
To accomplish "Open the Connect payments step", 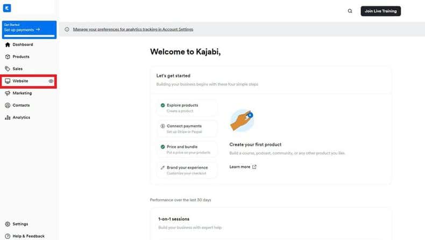I will click(x=187, y=128).
